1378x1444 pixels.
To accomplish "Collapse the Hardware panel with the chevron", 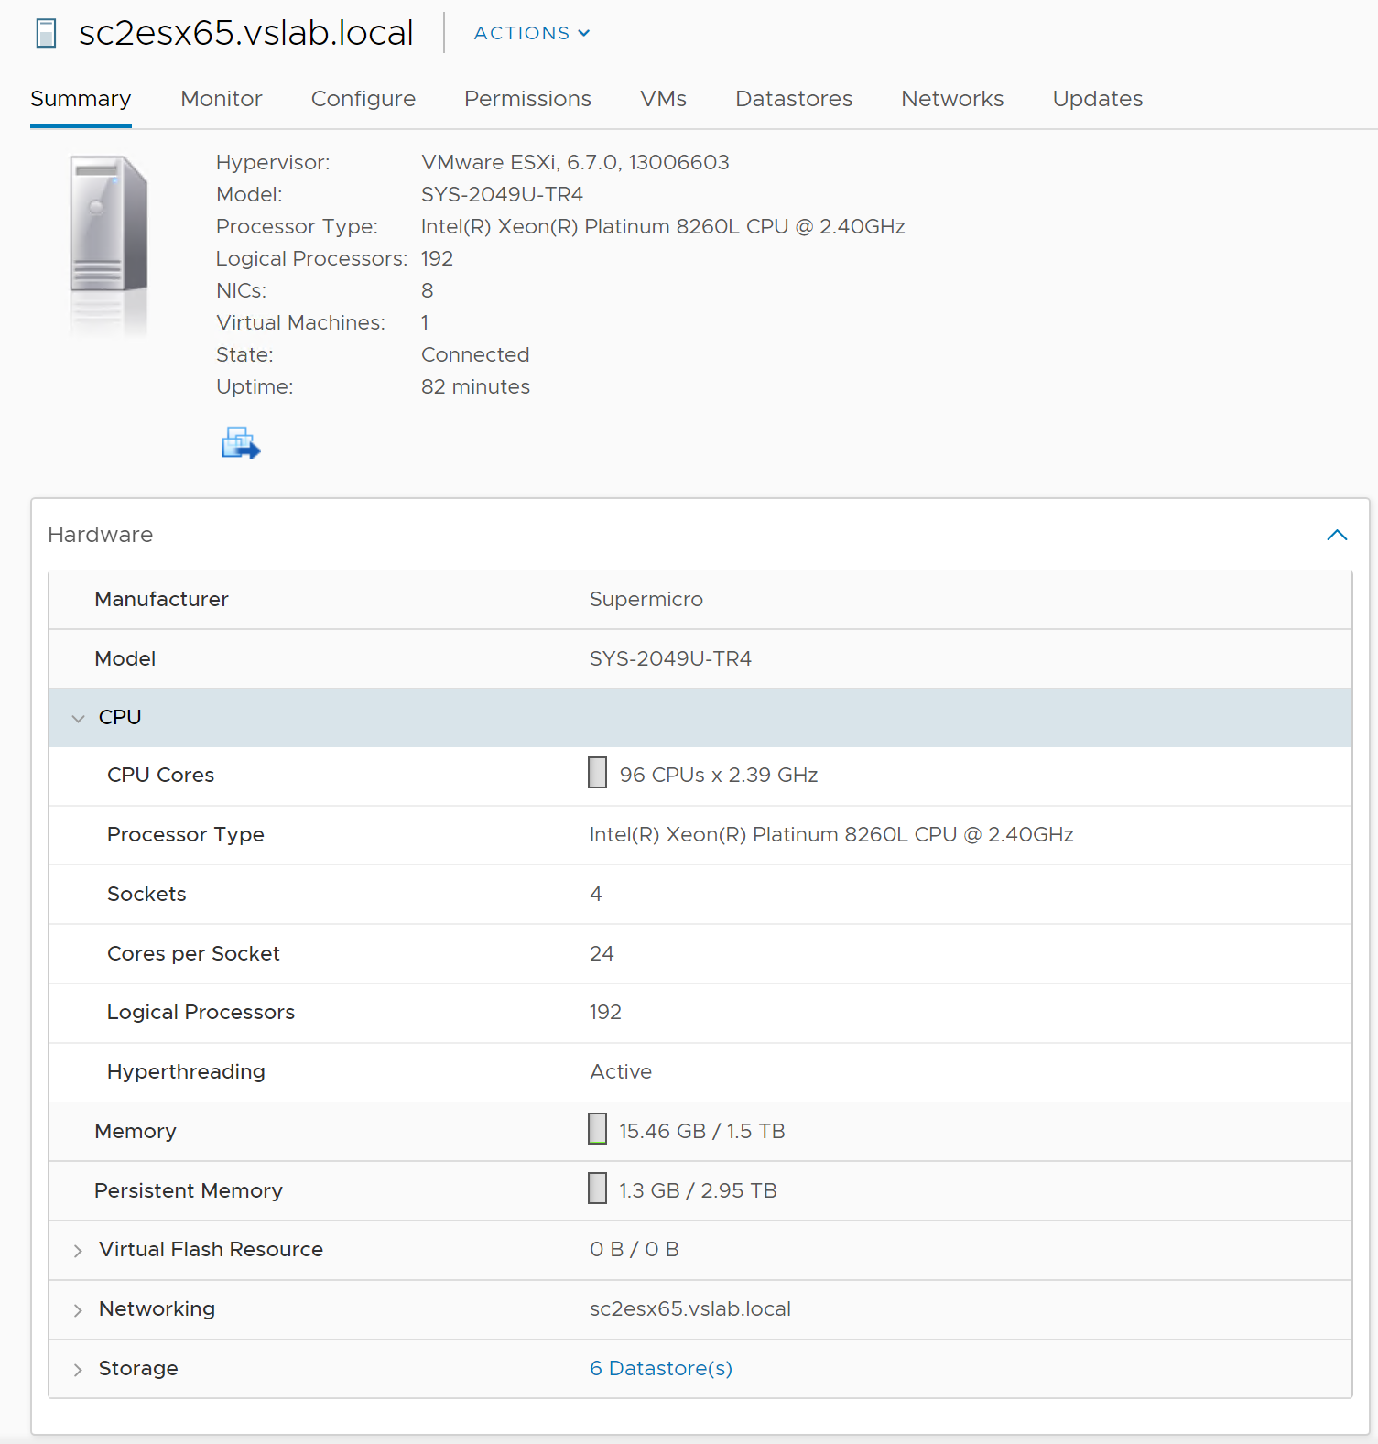I will 1336,535.
